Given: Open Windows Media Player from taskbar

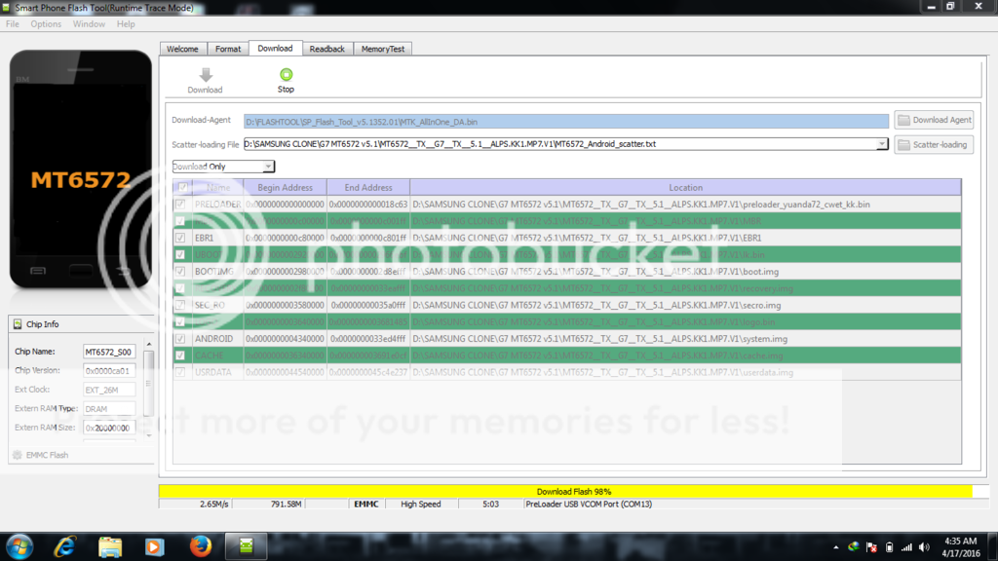Looking at the screenshot, I should pos(154,545).
